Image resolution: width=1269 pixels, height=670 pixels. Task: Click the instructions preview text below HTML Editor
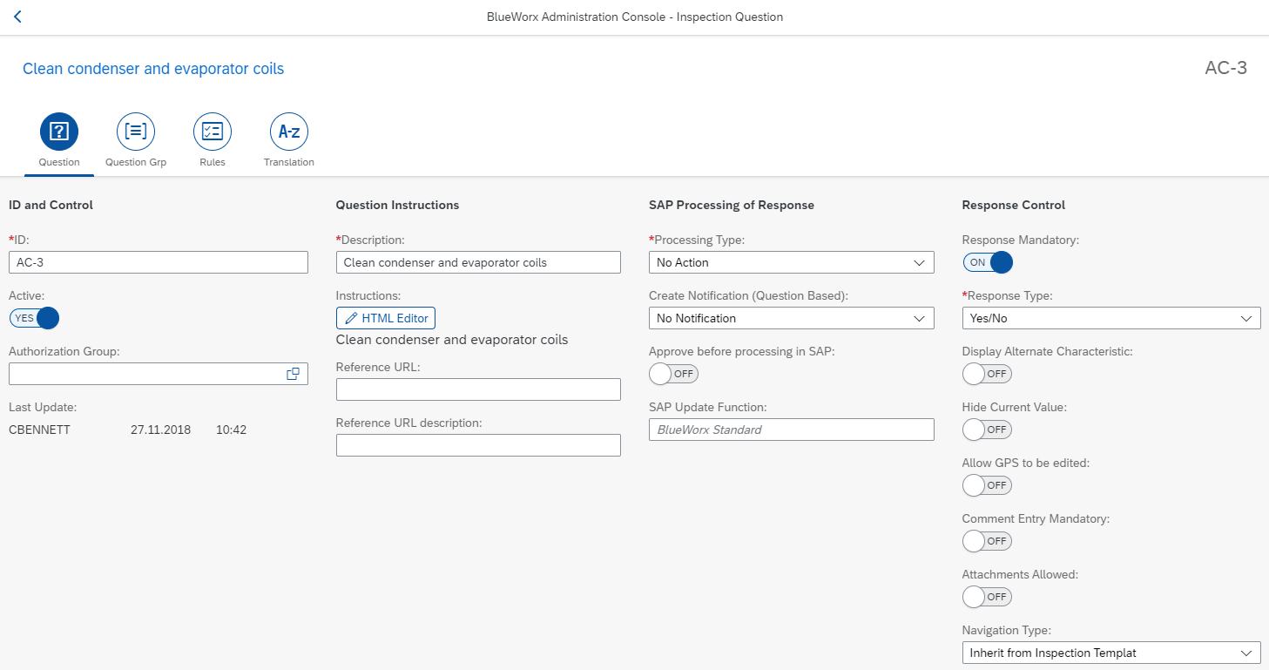tap(452, 340)
